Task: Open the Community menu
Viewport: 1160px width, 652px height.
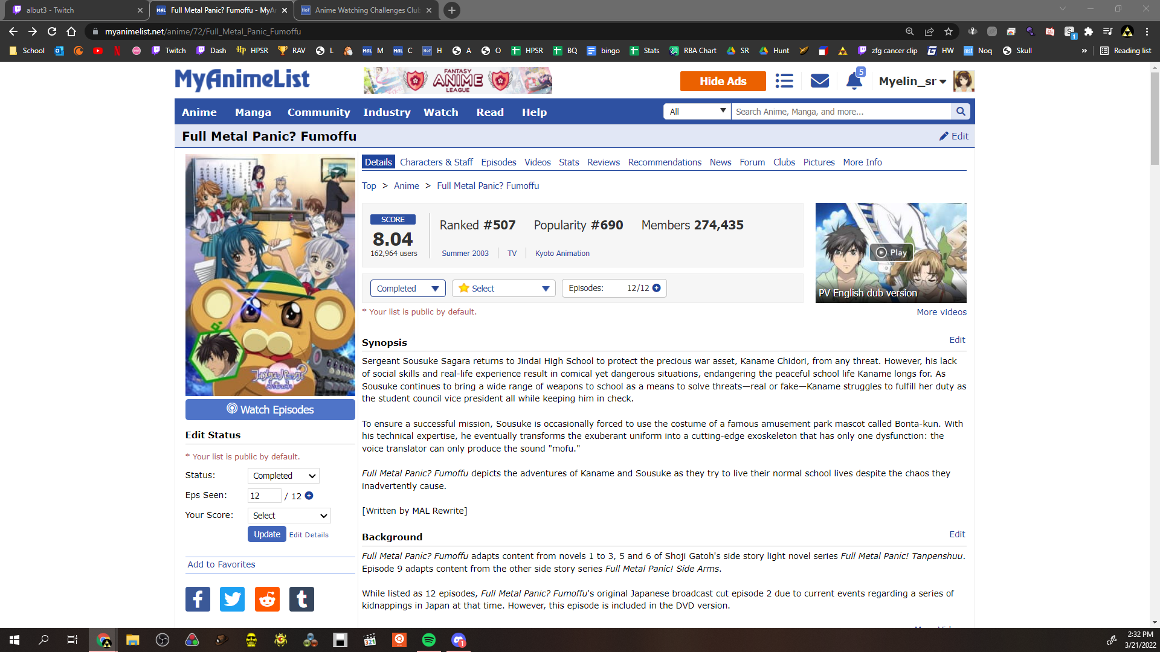Action: [318, 112]
